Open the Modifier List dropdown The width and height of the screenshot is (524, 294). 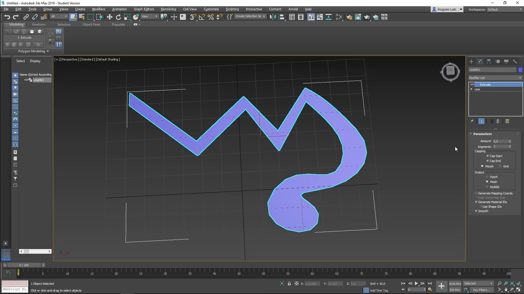pos(496,78)
